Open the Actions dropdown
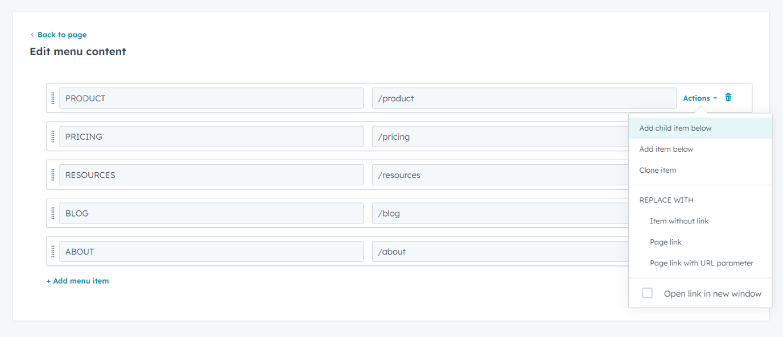This screenshot has width=783, height=337. pyautogui.click(x=699, y=97)
